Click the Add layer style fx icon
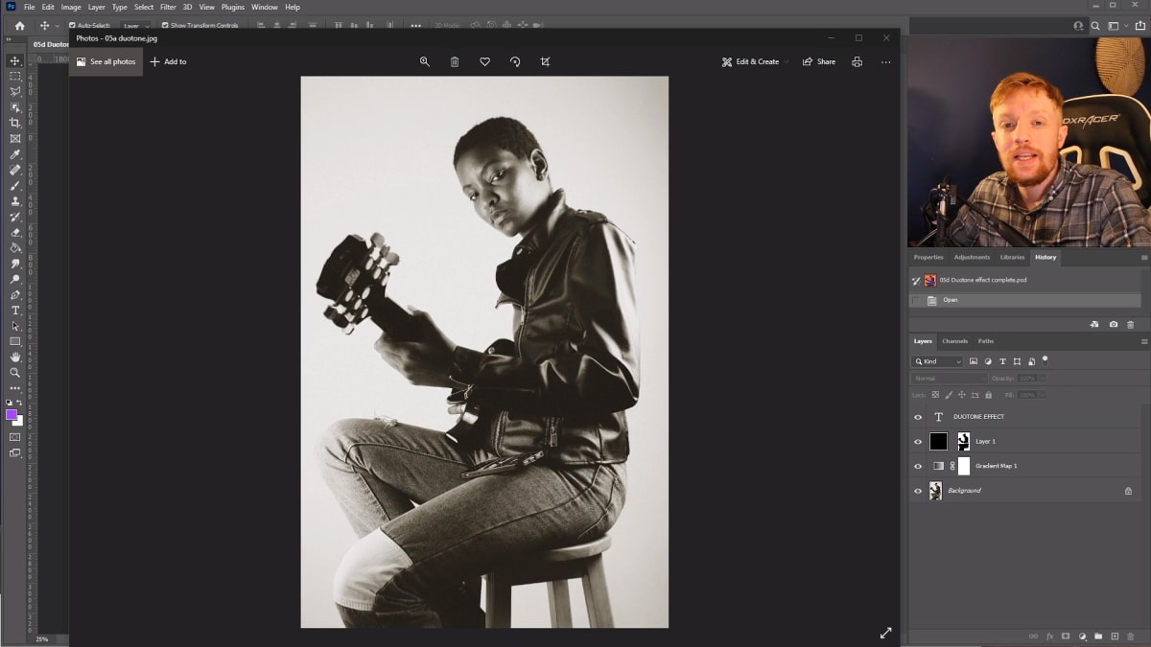1151x647 pixels. [1050, 635]
